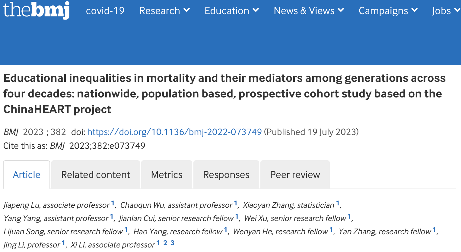Open the Metrics tab

click(167, 175)
